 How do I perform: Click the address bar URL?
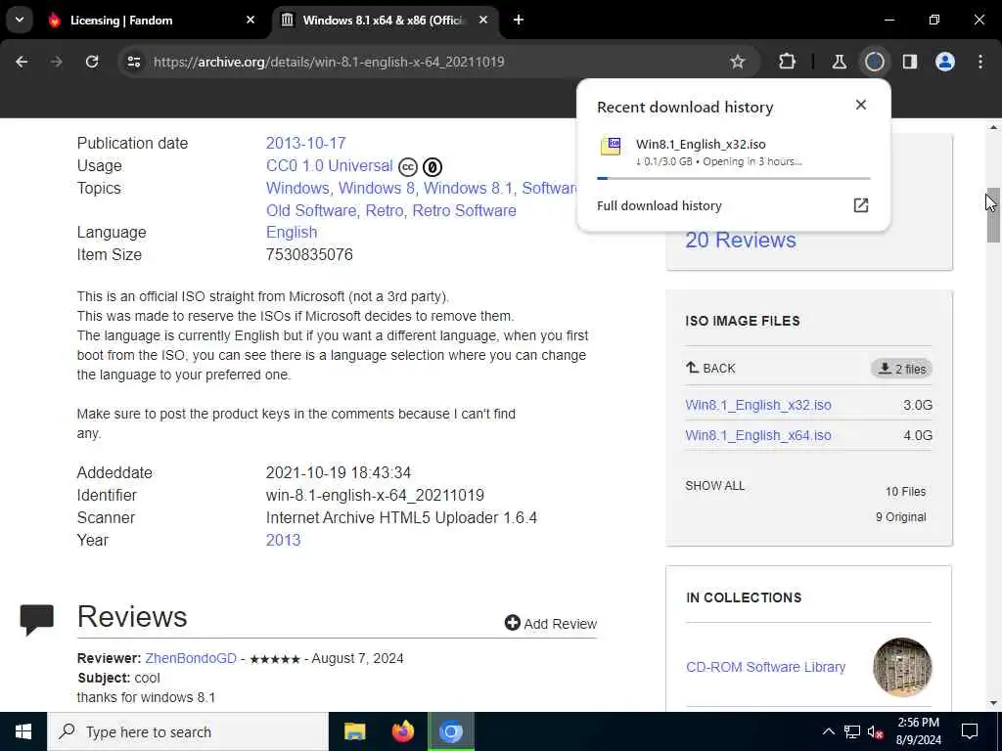coord(329,62)
